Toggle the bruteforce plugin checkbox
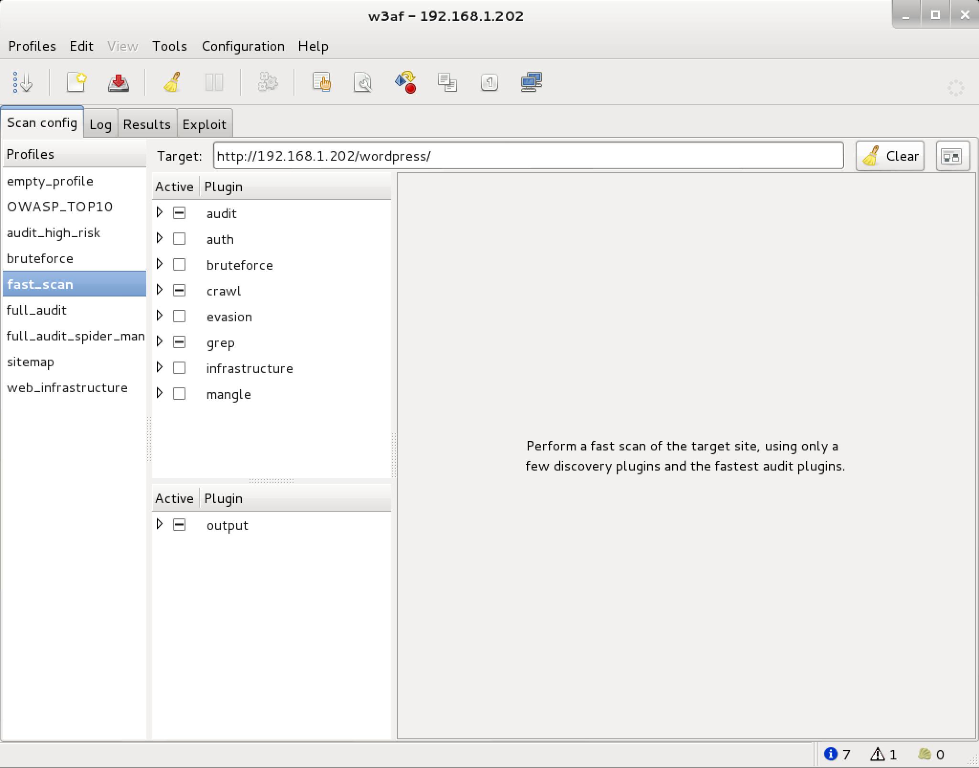 [x=179, y=264]
